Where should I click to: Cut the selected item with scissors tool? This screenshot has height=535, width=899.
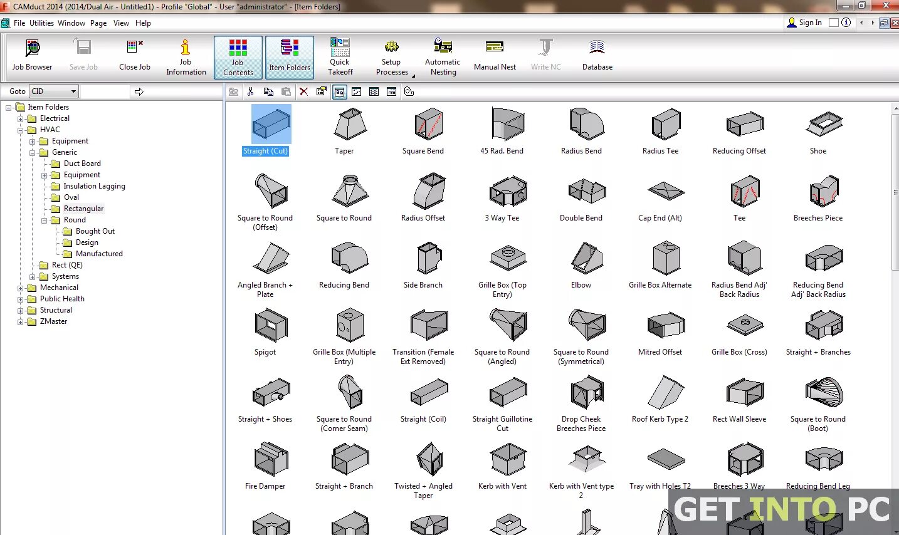pos(251,91)
